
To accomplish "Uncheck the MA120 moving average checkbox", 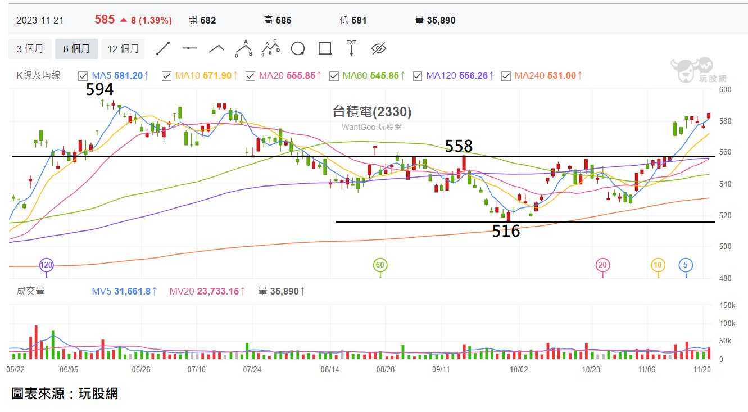I will (417, 76).
